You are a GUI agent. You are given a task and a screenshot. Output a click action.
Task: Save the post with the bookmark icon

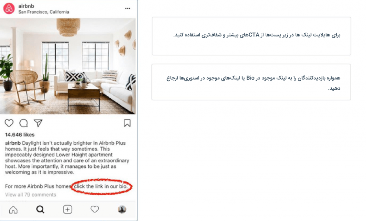point(127,123)
